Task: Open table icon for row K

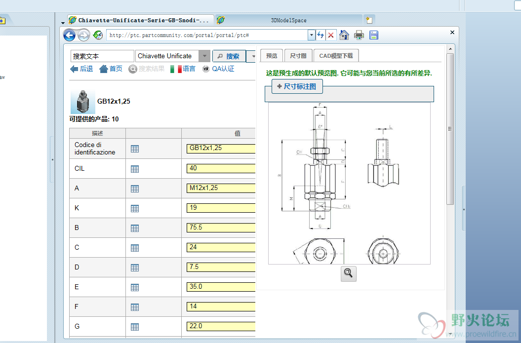Action: pyautogui.click(x=135, y=208)
